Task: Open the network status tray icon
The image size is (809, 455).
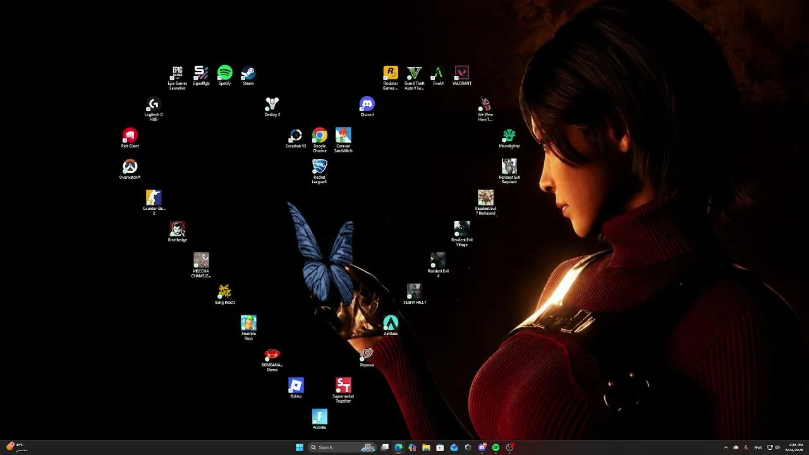Action: pos(770,447)
